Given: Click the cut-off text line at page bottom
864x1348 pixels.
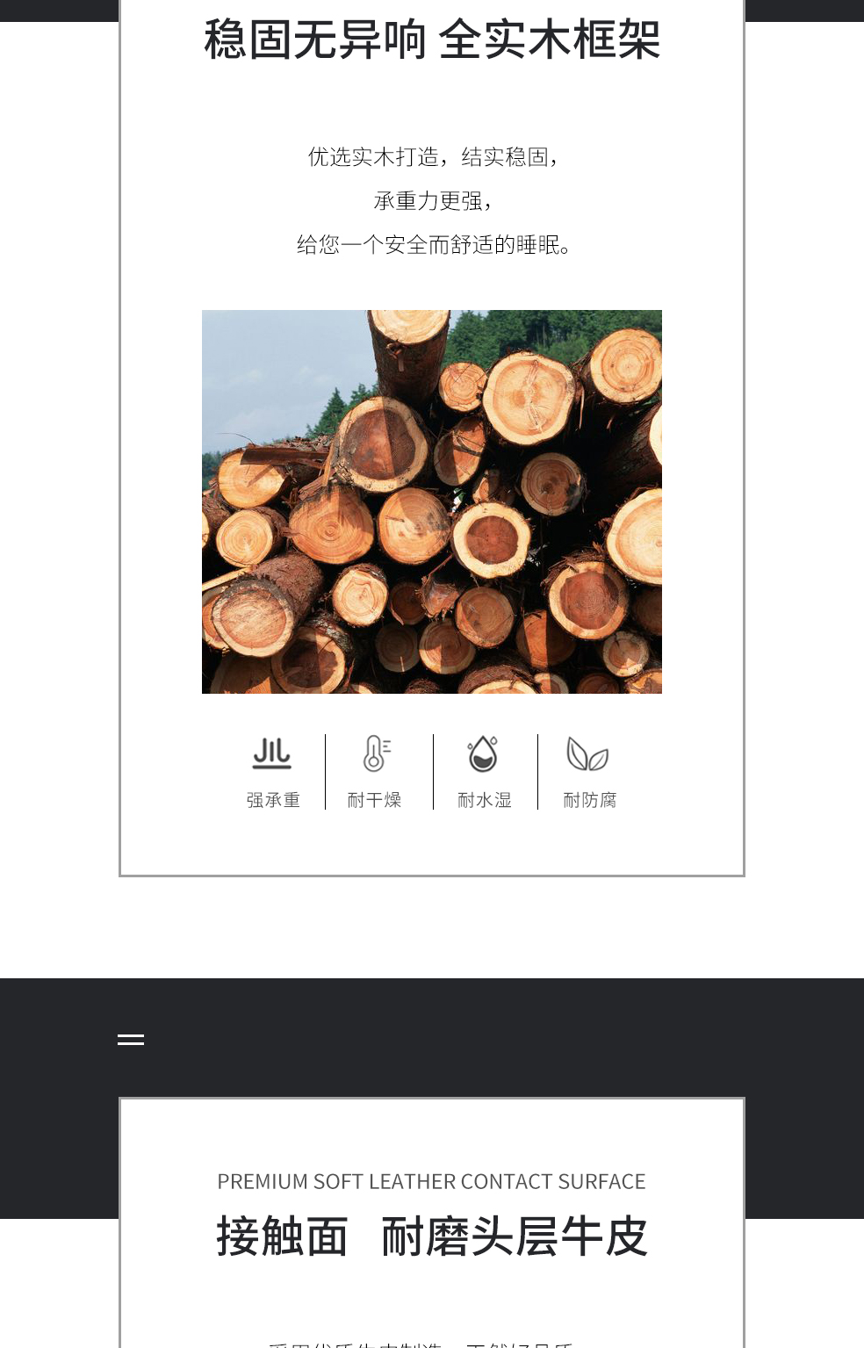Looking at the screenshot, I should pos(421,1344).
